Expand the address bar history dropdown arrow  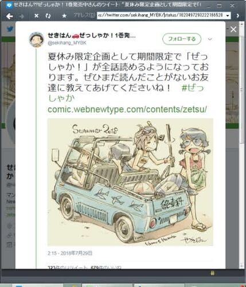(228, 15)
